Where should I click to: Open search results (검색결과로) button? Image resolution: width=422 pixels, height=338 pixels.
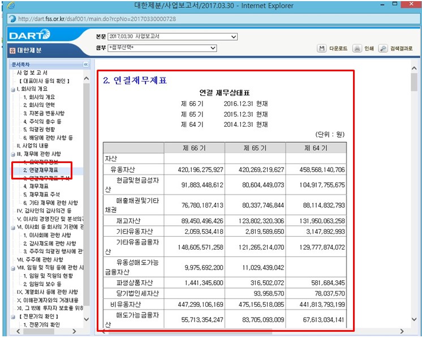[x=383, y=49]
